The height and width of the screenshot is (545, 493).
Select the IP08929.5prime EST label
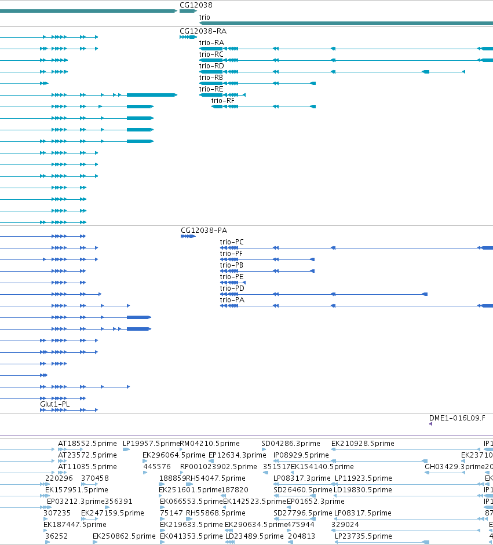click(301, 455)
